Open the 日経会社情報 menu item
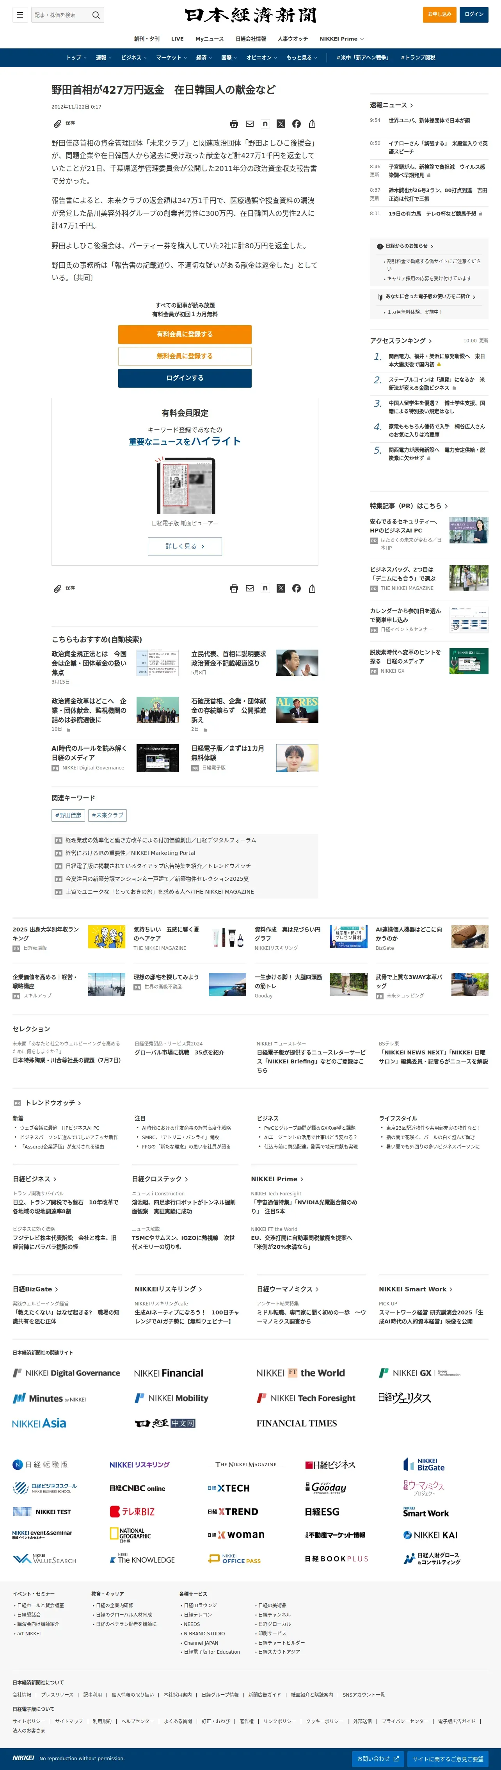Image resolution: width=501 pixels, height=1770 pixels. click(250, 39)
